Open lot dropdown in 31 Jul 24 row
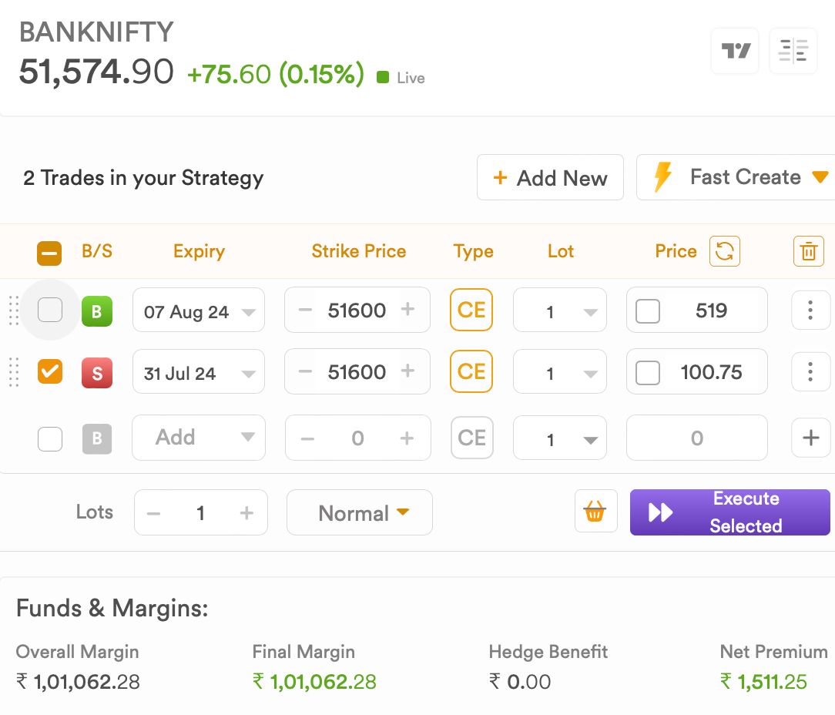 560,372
